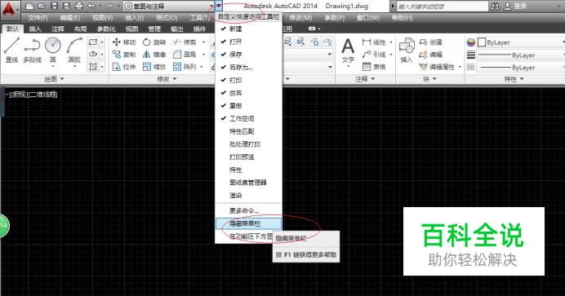Click 登录 (Sign In) in the title bar
The image size is (565, 296).
coord(519,6)
